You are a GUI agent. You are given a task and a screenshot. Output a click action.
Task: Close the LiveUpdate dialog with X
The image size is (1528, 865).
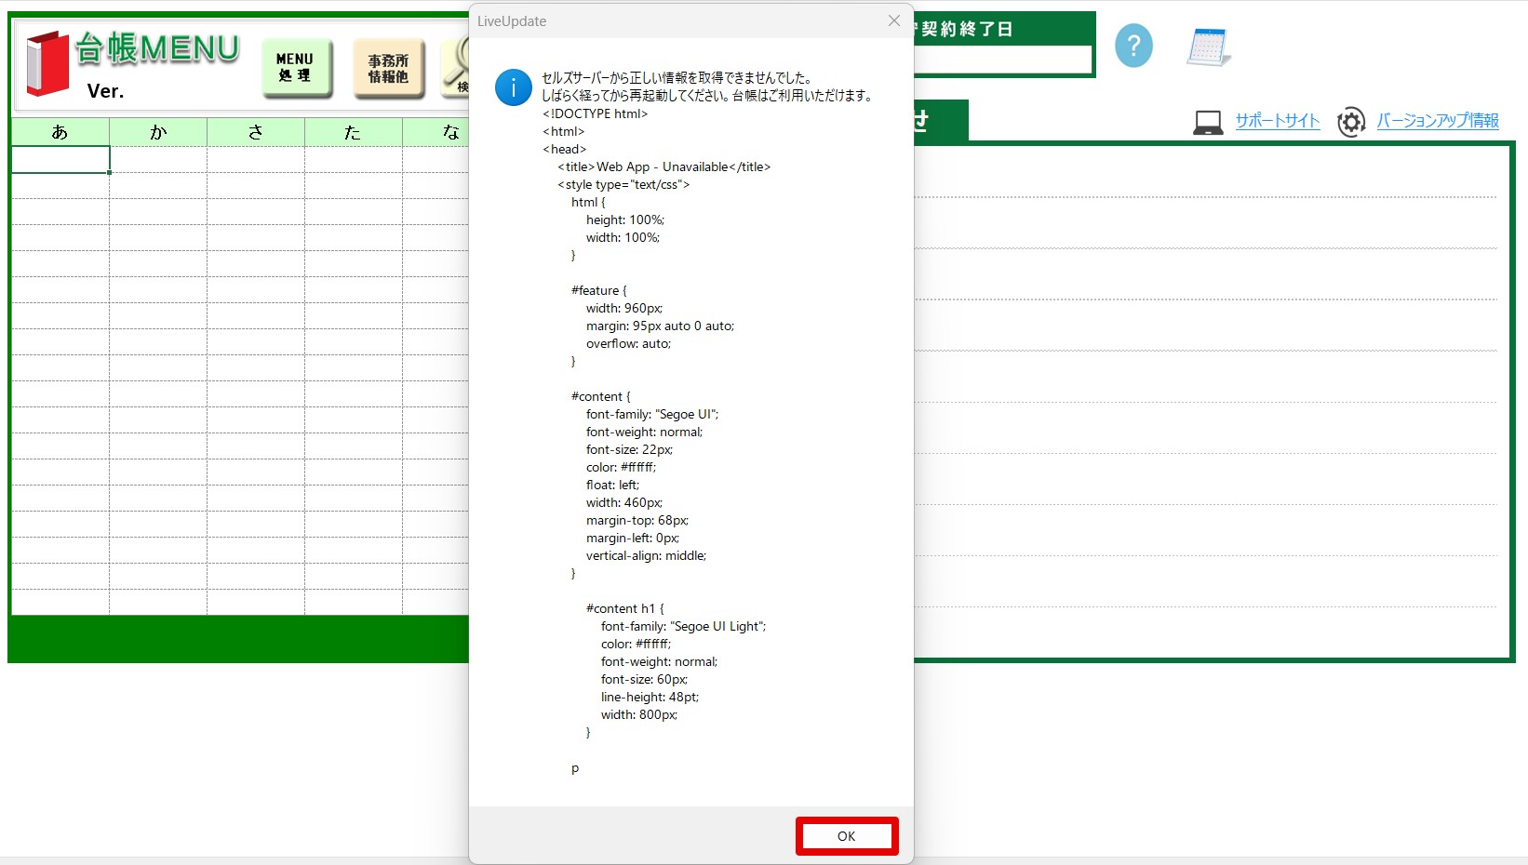click(x=893, y=20)
